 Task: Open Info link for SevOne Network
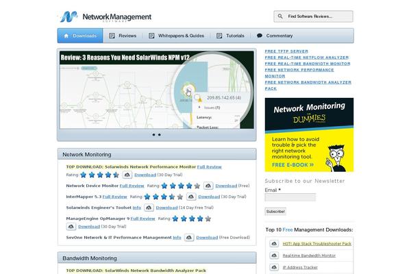pos(177,238)
